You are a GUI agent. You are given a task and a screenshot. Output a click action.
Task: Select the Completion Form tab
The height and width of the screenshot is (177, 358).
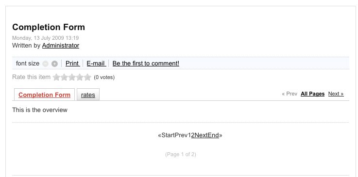point(44,95)
